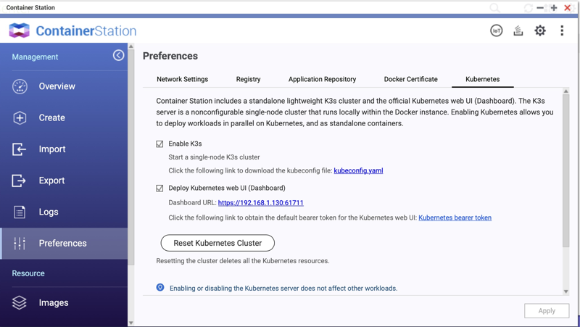The image size is (580, 327).
Task: Click the Images layers icon
Action: pyautogui.click(x=20, y=302)
